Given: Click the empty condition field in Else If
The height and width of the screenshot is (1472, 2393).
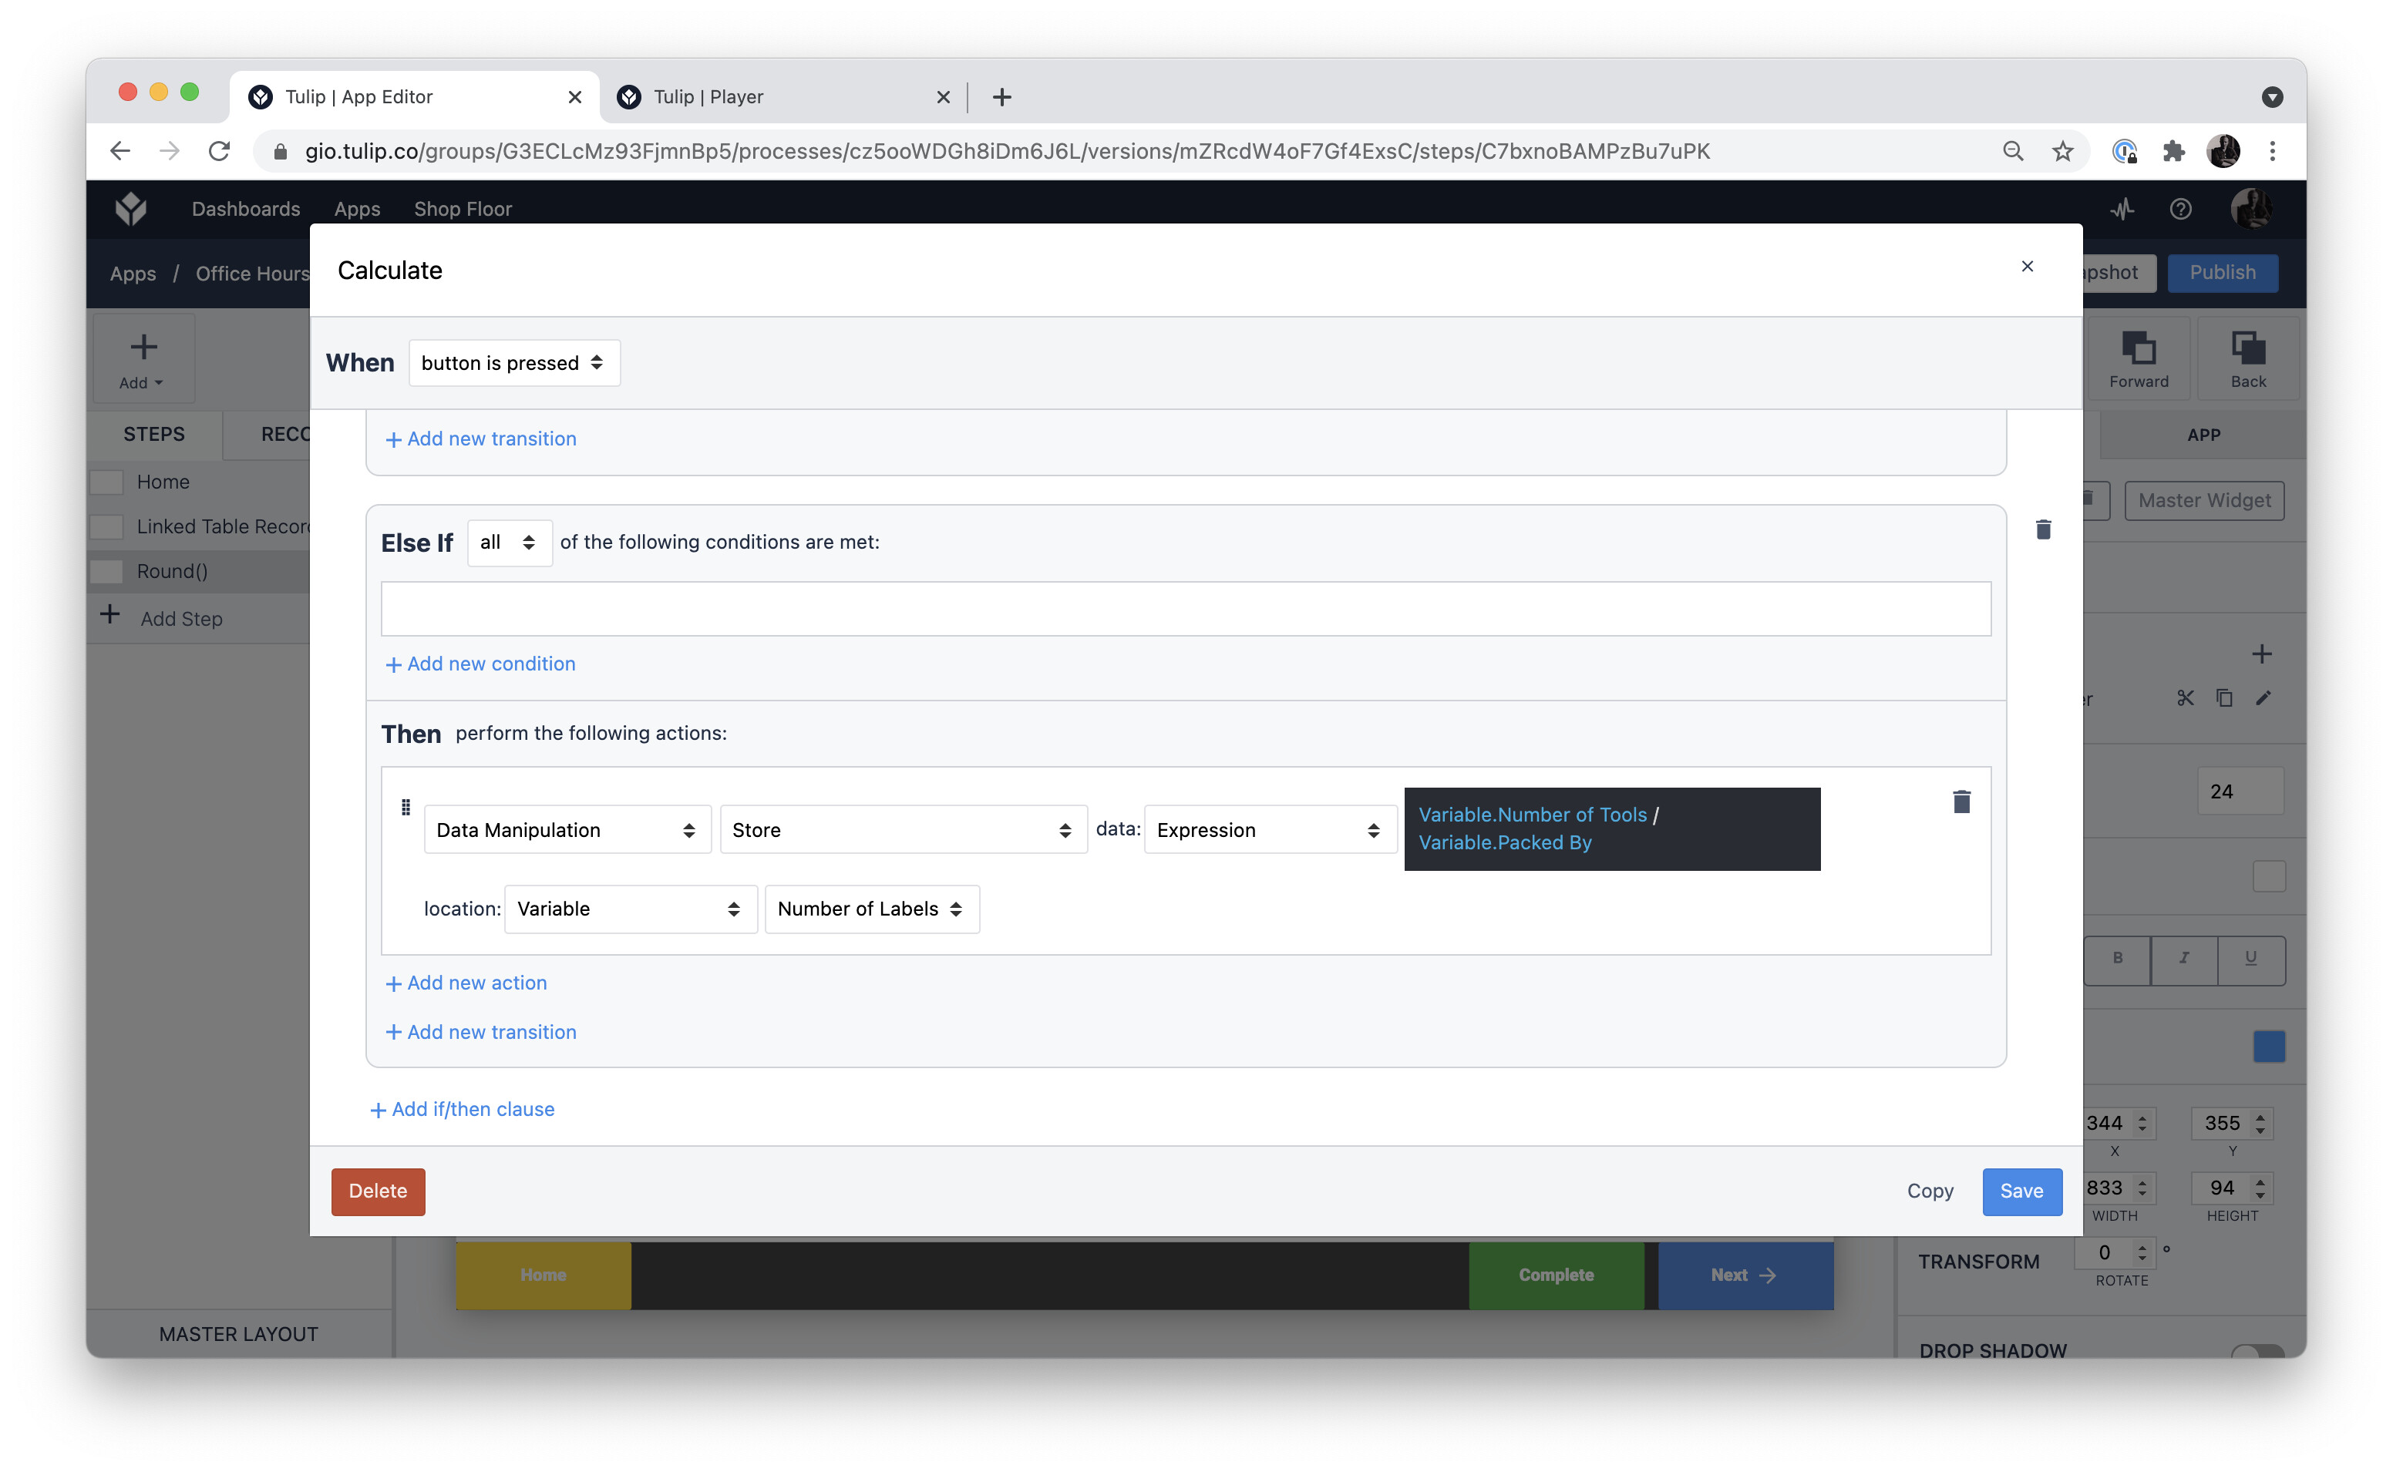Looking at the screenshot, I should (x=1185, y=609).
